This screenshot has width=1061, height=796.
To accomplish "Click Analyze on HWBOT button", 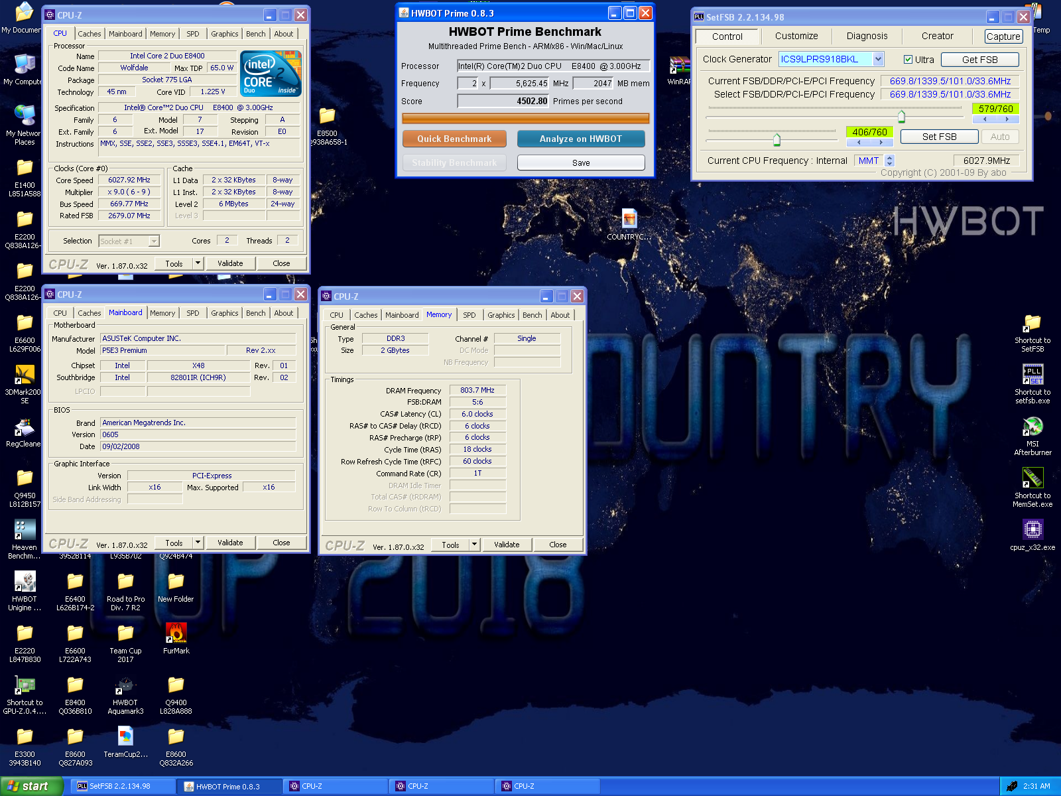I will click(581, 139).
